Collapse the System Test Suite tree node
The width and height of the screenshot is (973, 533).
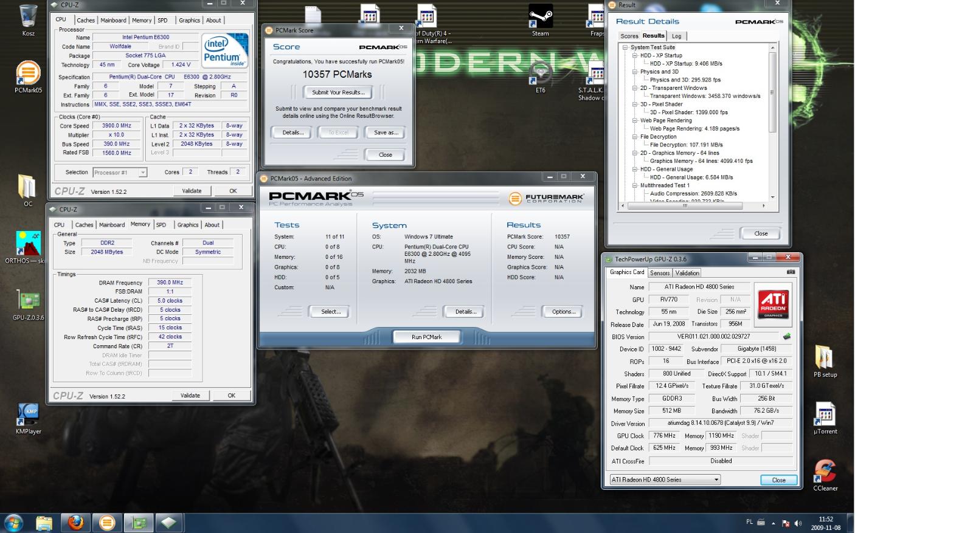point(625,47)
